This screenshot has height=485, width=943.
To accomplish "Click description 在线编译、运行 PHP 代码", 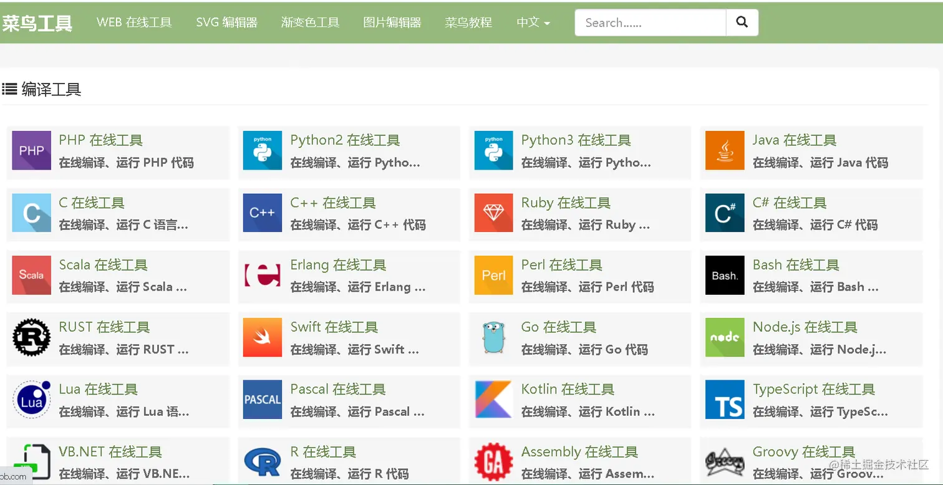I will [127, 163].
